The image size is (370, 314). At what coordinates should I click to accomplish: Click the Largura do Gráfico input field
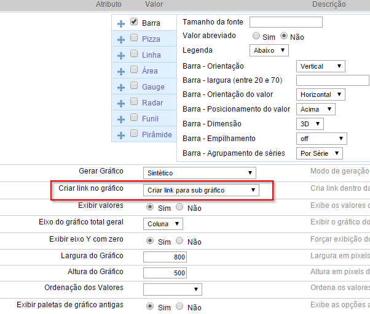[165, 256]
